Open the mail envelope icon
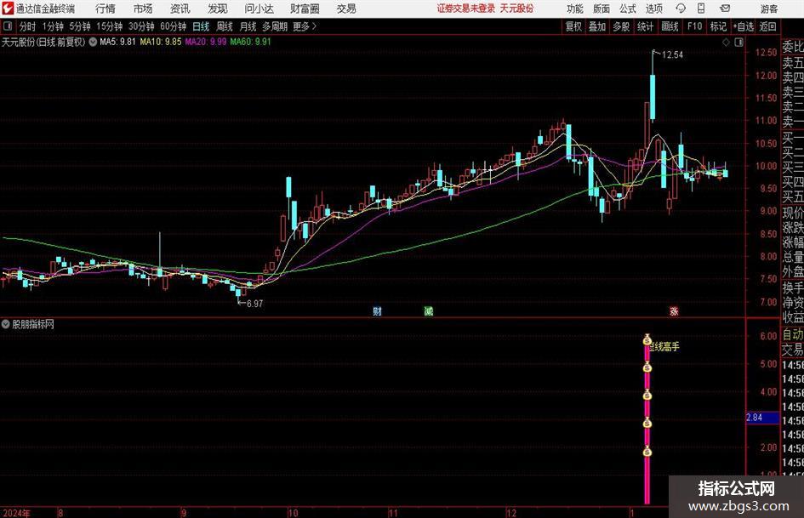The height and width of the screenshot is (518, 804). pos(725,9)
